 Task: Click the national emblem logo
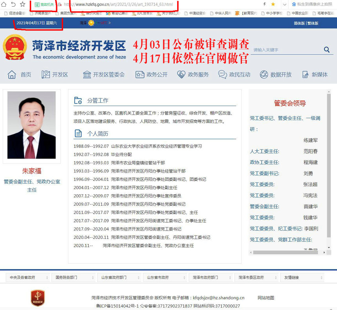[14, 47]
